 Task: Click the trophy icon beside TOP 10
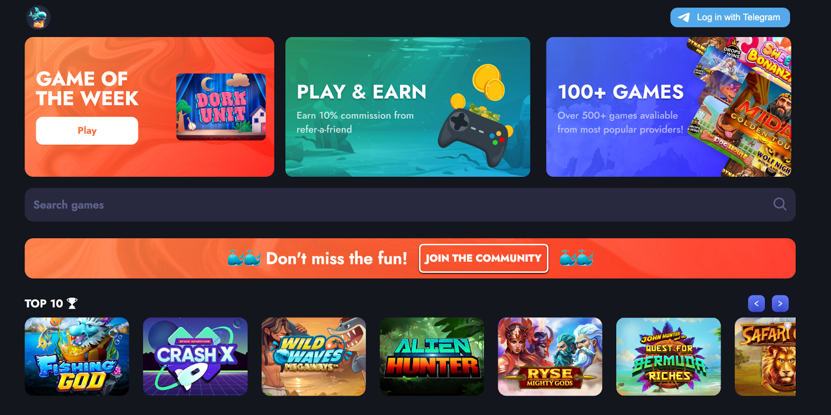(x=72, y=303)
